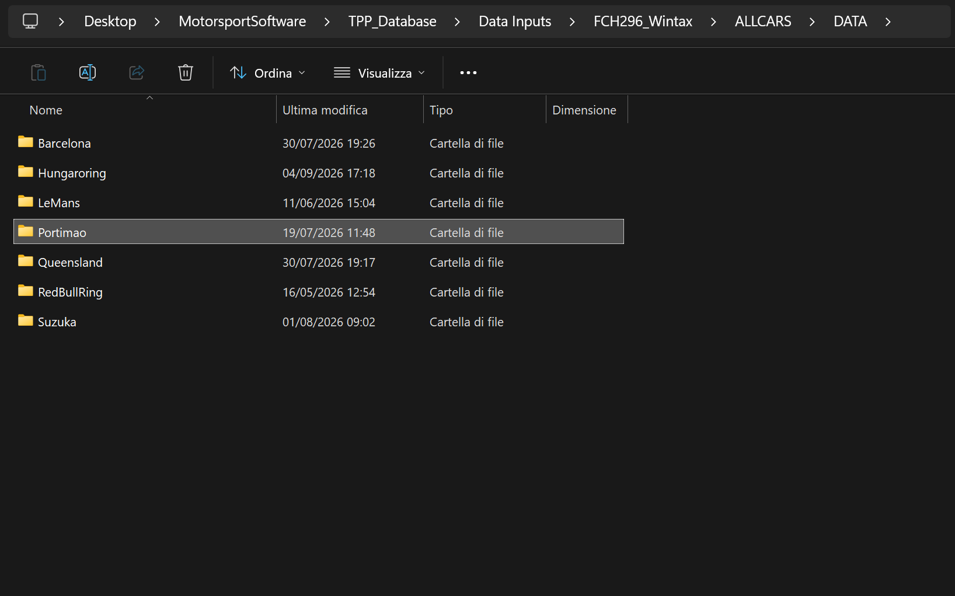955x596 pixels.
Task: Expand chevron after Desktop breadcrumb
Action: [157, 22]
